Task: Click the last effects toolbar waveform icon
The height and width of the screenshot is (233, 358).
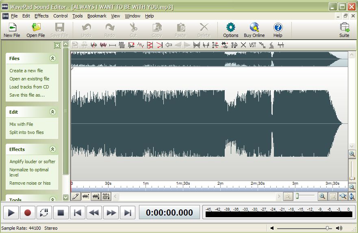Action: [281, 45]
